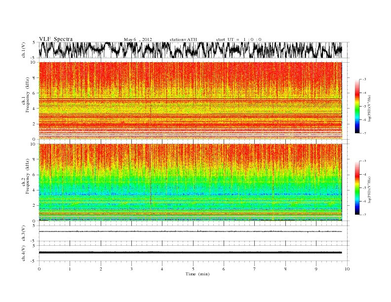
Task: Click the thick ch.4 voltage trace
Action: coord(190,253)
